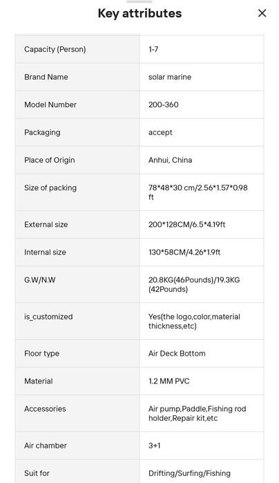Click the G.W/N.W weight value
Image resolution: width=279 pixels, height=483 pixels.
point(194,284)
